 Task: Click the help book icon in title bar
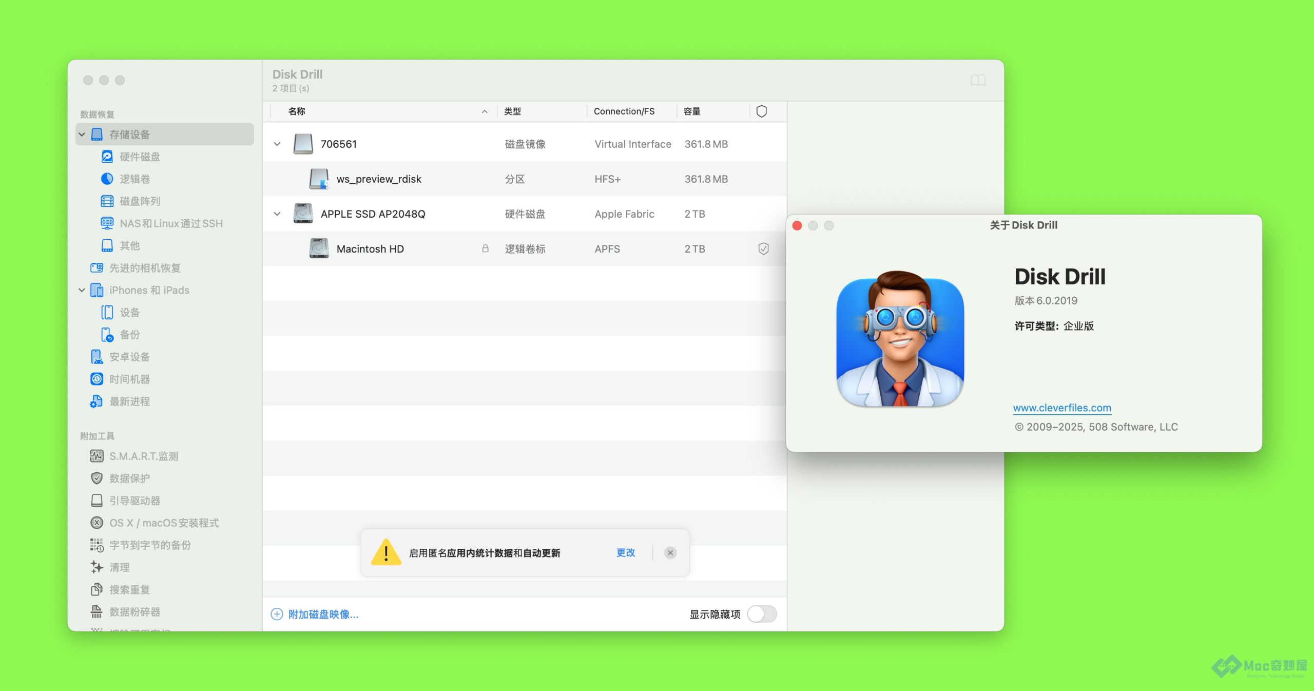click(x=978, y=80)
